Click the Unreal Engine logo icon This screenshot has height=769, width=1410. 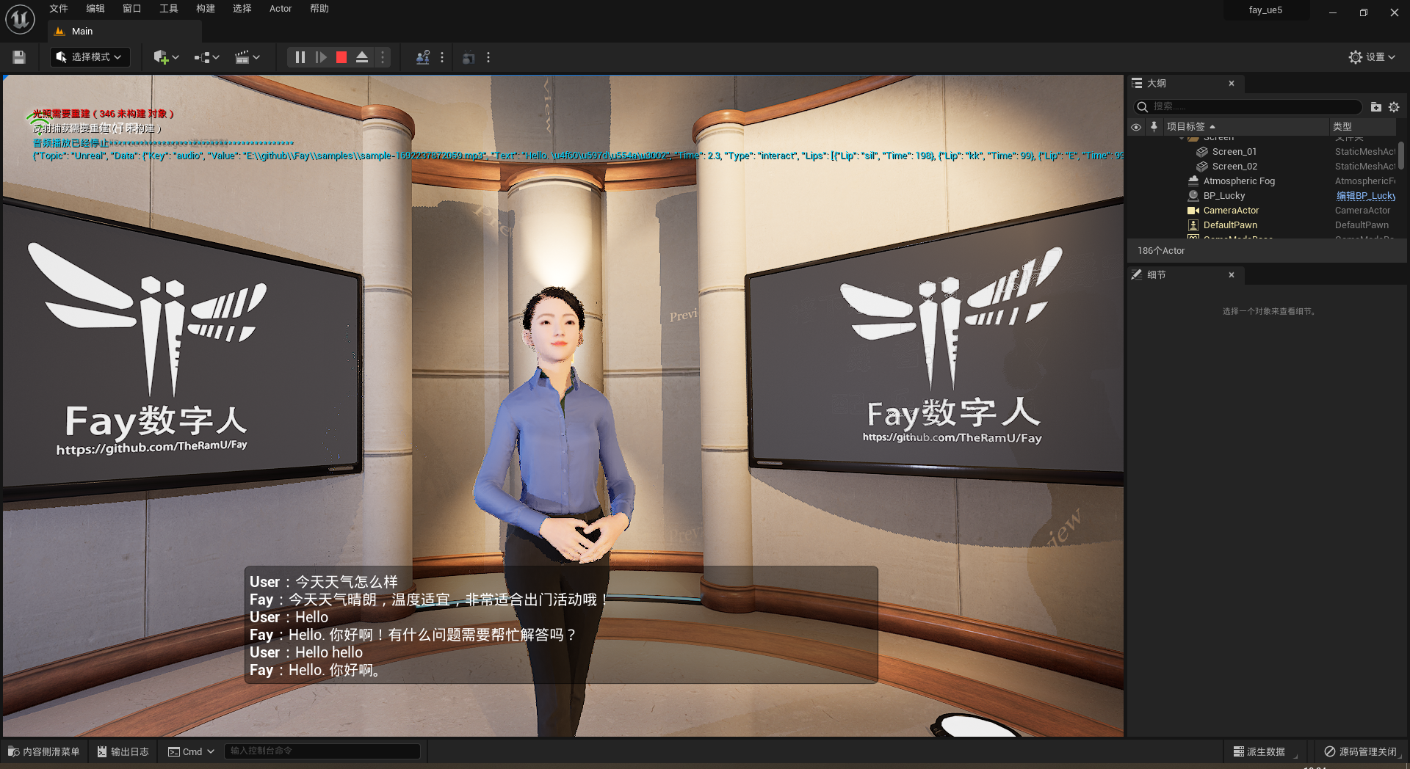click(x=20, y=19)
